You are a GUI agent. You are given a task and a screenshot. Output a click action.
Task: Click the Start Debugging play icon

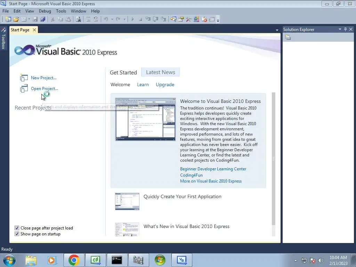[132, 19]
